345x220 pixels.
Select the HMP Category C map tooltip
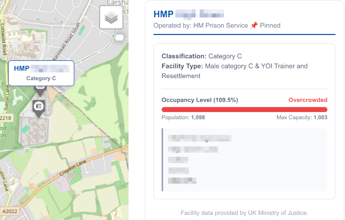[x=41, y=73]
